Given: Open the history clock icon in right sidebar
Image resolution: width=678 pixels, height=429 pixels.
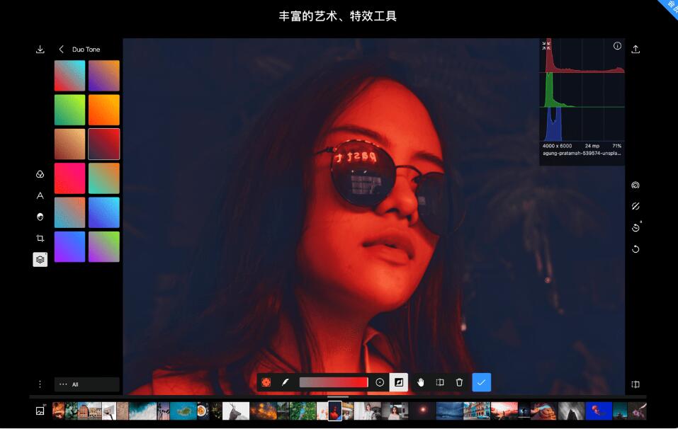Looking at the screenshot, I should point(635,228).
